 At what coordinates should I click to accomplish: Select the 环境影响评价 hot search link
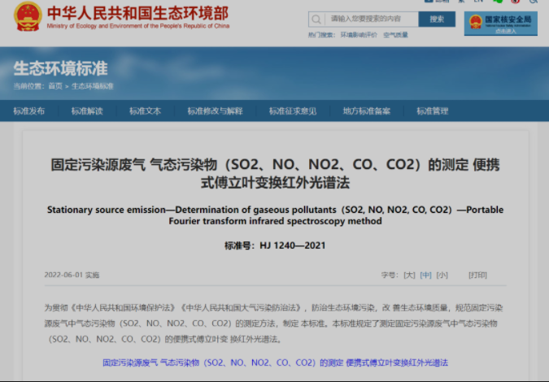(x=358, y=35)
